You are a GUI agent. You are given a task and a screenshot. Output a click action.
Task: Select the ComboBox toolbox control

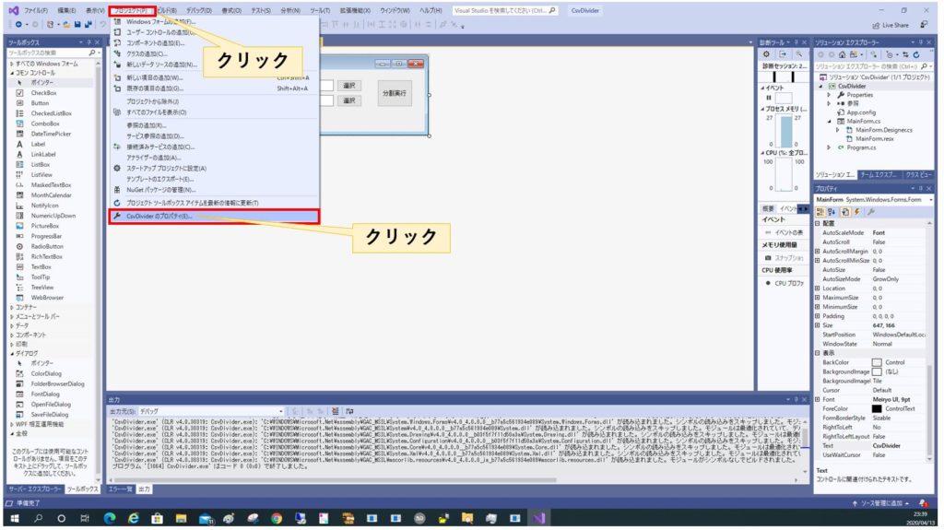pyautogui.click(x=45, y=124)
